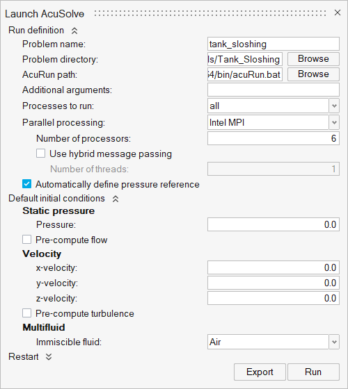This screenshot has height=389, width=348.
Task: Open Processes to run dropdown arrow
Action: [334, 106]
